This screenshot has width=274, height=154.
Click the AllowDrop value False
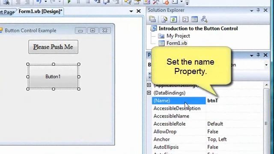coord(213,132)
